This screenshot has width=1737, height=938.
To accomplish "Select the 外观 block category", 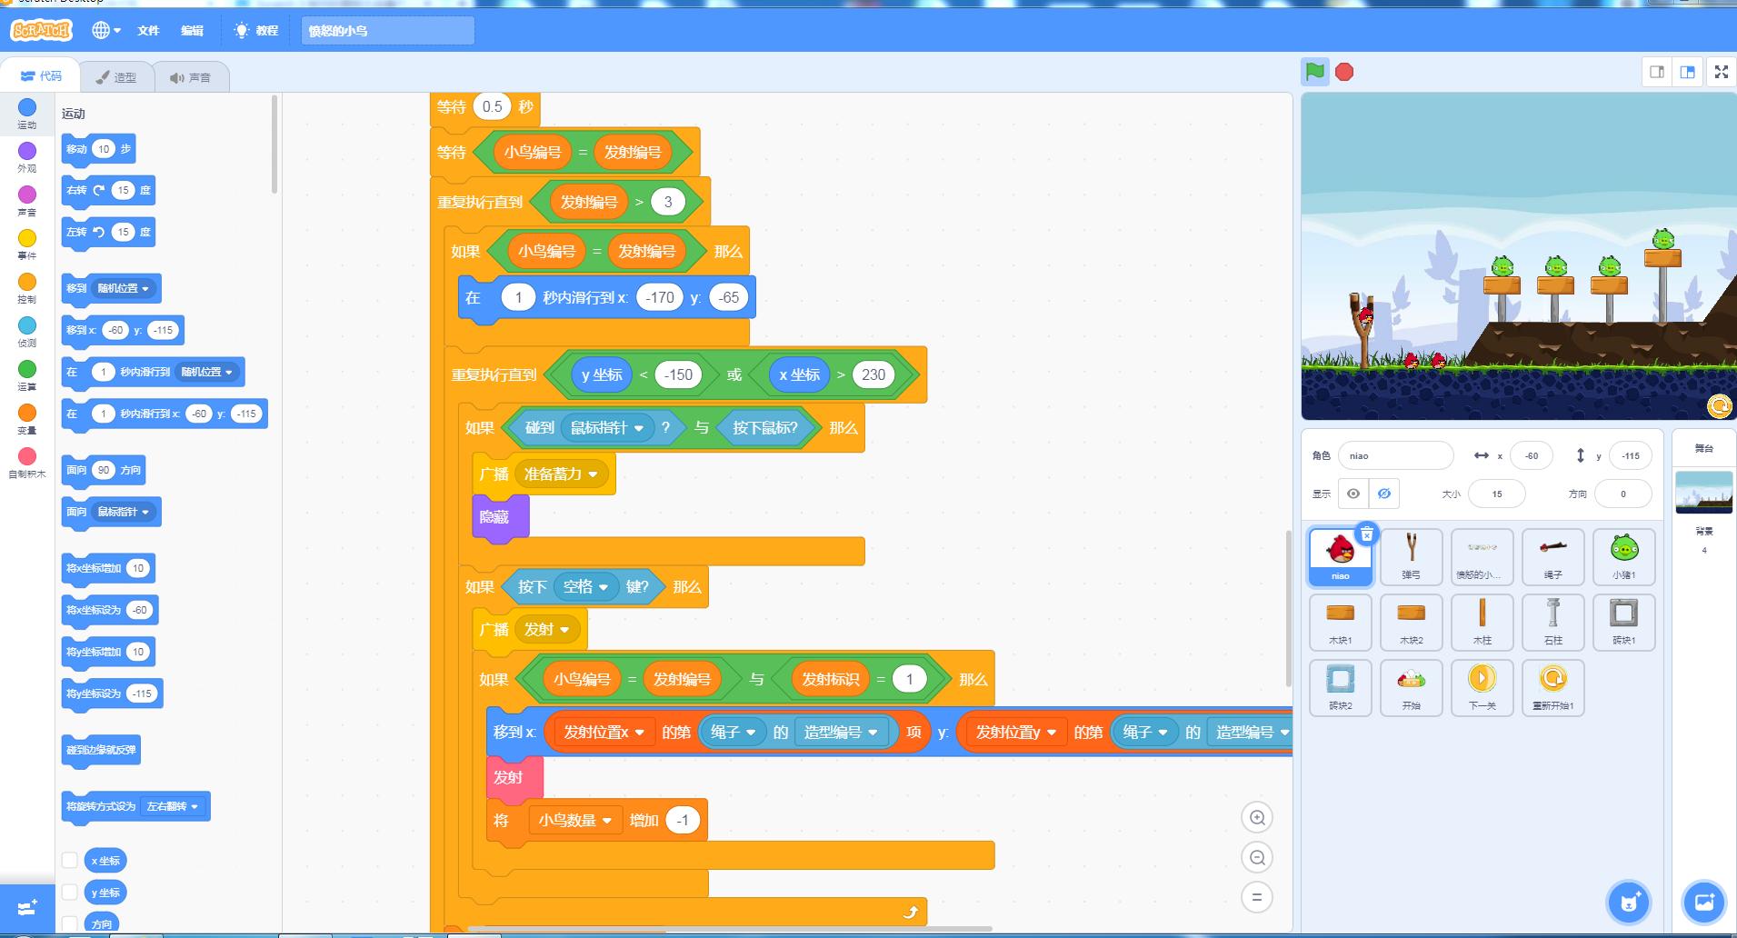I will click(x=27, y=157).
